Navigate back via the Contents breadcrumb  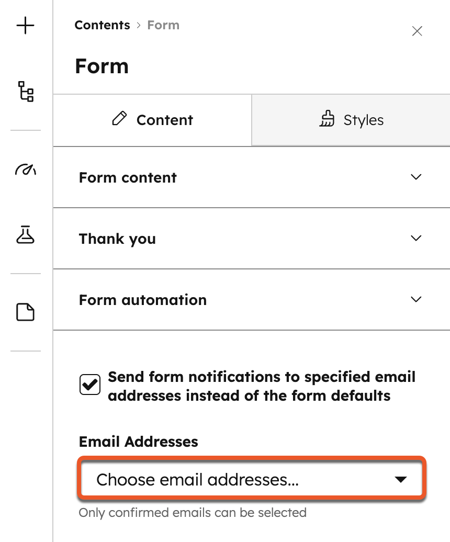tap(103, 25)
